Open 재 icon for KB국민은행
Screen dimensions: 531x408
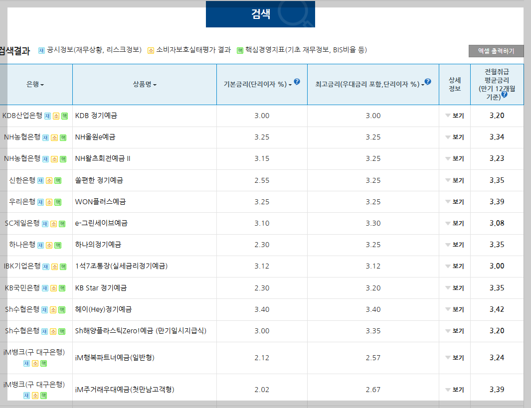coord(45,288)
